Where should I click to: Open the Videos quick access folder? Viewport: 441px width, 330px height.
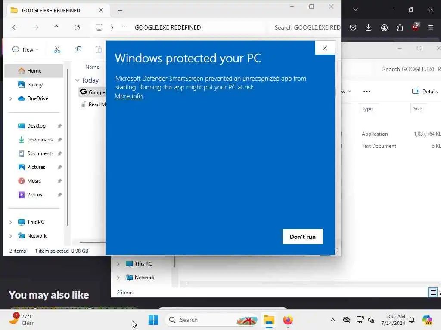pyautogui.click(x=34, y=195)
